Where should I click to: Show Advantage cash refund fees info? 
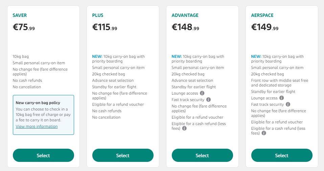tap(184, 128)
